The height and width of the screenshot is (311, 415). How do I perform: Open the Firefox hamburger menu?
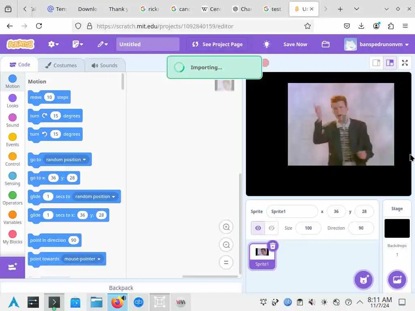(x=405, y=26)
